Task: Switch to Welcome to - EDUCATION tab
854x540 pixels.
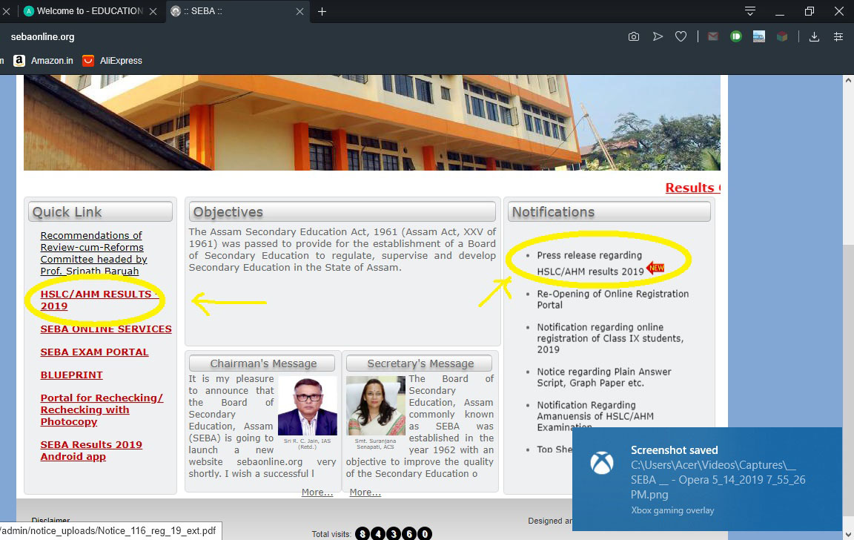Action: click(90, 11)
